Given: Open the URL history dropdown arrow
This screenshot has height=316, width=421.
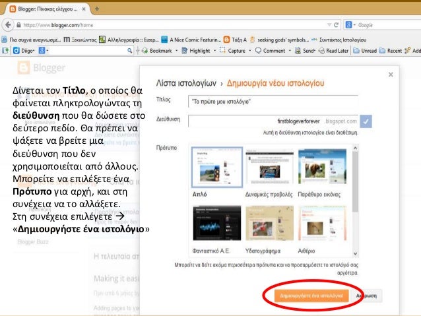Looking at the screenshot, I should 329,25.
